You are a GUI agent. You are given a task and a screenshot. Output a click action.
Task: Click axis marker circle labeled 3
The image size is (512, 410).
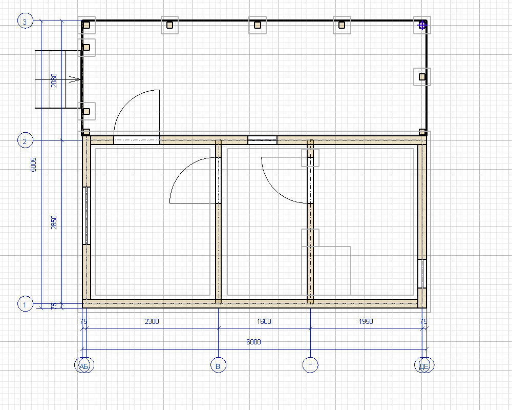(x=25, y=21)
